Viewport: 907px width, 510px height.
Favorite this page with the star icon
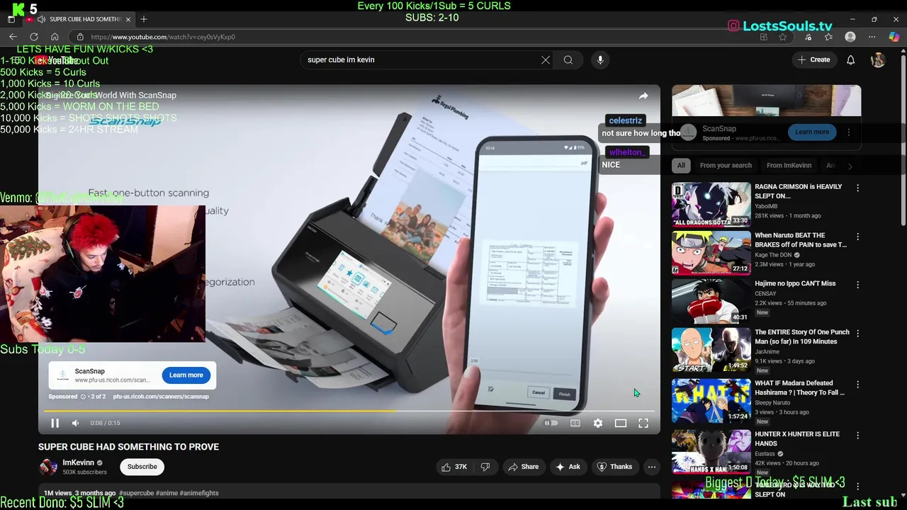[783, 37]
